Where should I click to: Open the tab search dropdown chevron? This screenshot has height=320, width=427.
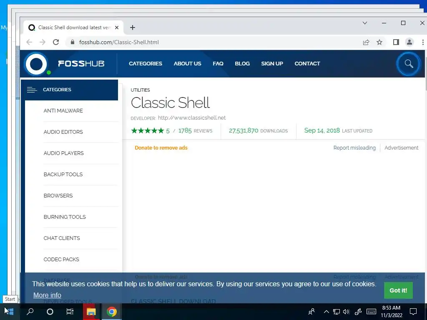coord(364,23)
